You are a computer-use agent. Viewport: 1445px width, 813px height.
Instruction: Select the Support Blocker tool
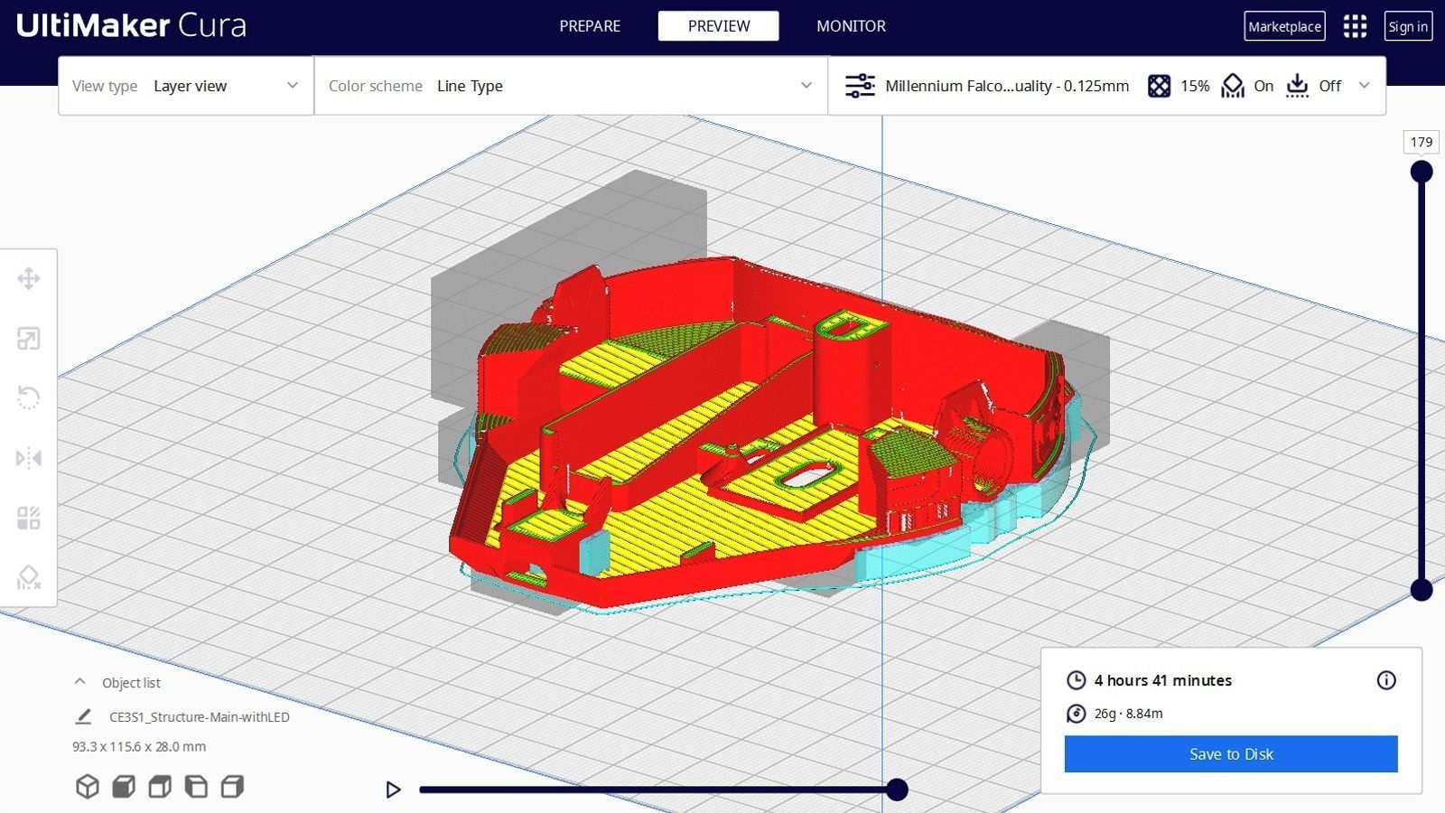point(29,577)
